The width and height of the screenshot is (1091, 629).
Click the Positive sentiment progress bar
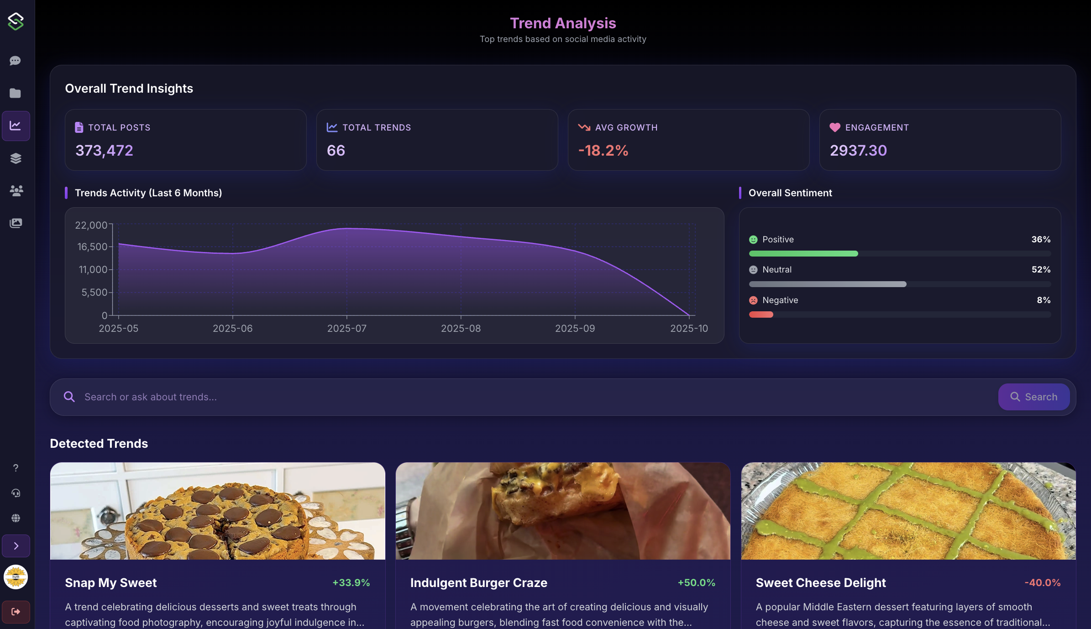coord(899,253)
